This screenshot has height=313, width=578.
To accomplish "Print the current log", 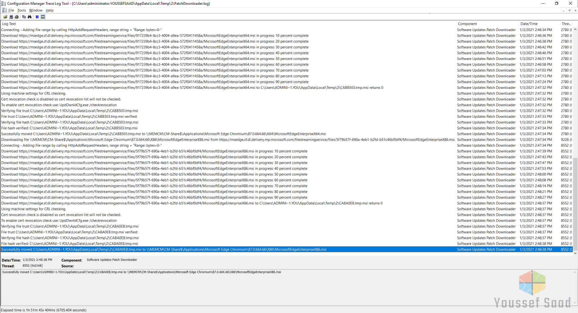I will click(17, 17).
